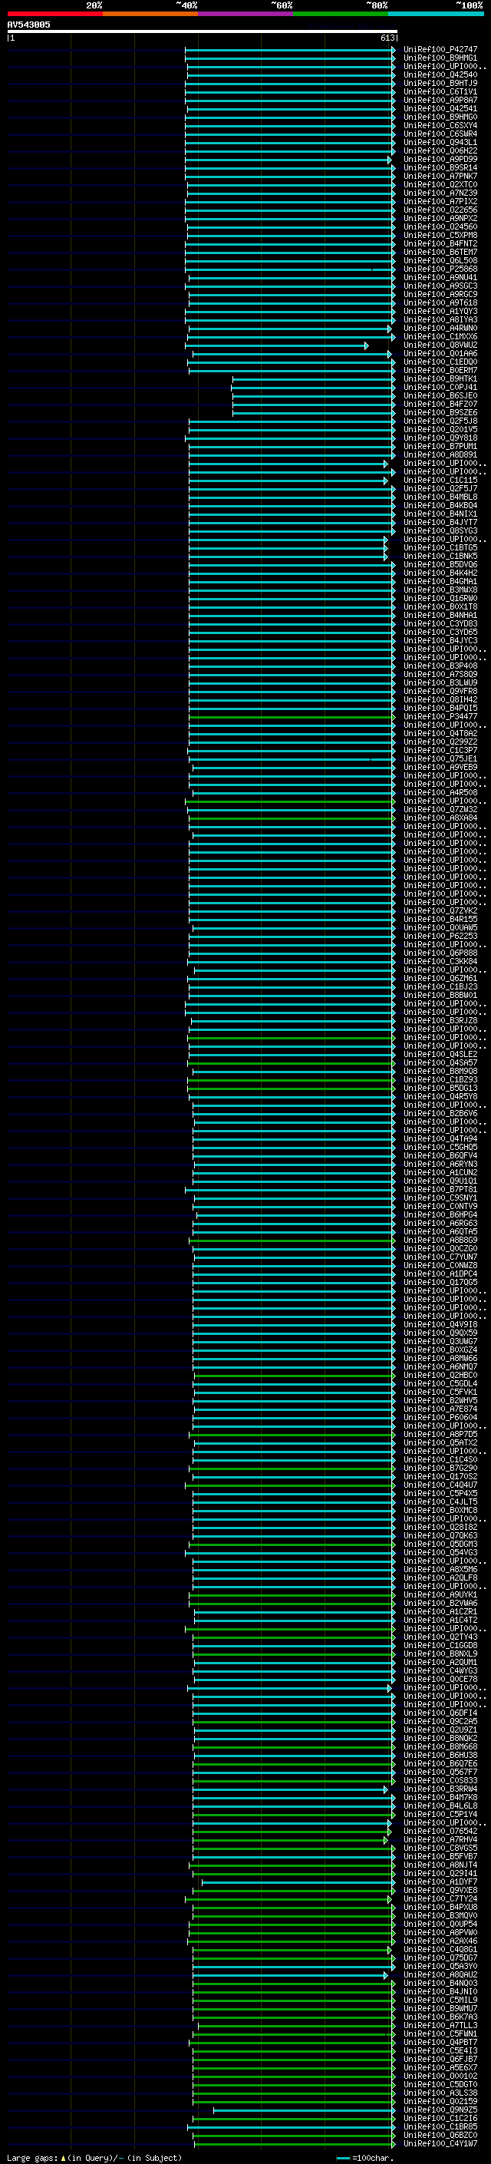Click hit label UniRef100_C4Y1W7
The image size is (491, 2164).
440,2144
